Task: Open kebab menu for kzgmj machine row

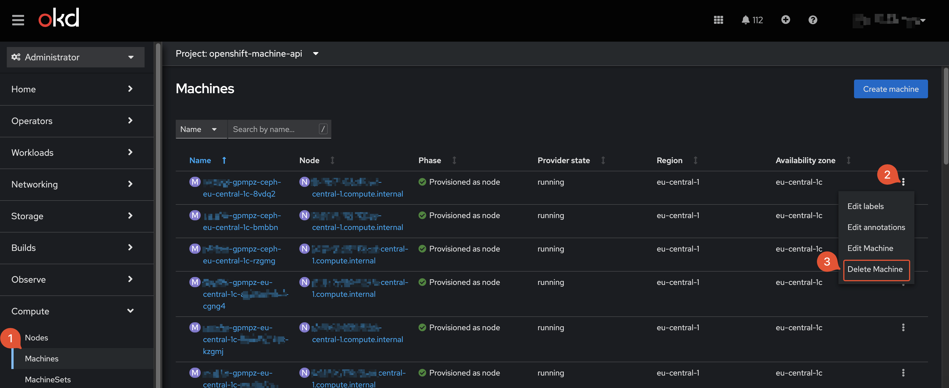Action: [903, 327]
